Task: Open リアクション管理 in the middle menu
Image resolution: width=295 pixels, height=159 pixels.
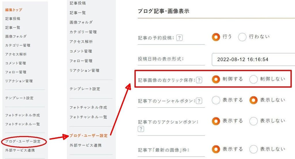Action: pos(84,70)
